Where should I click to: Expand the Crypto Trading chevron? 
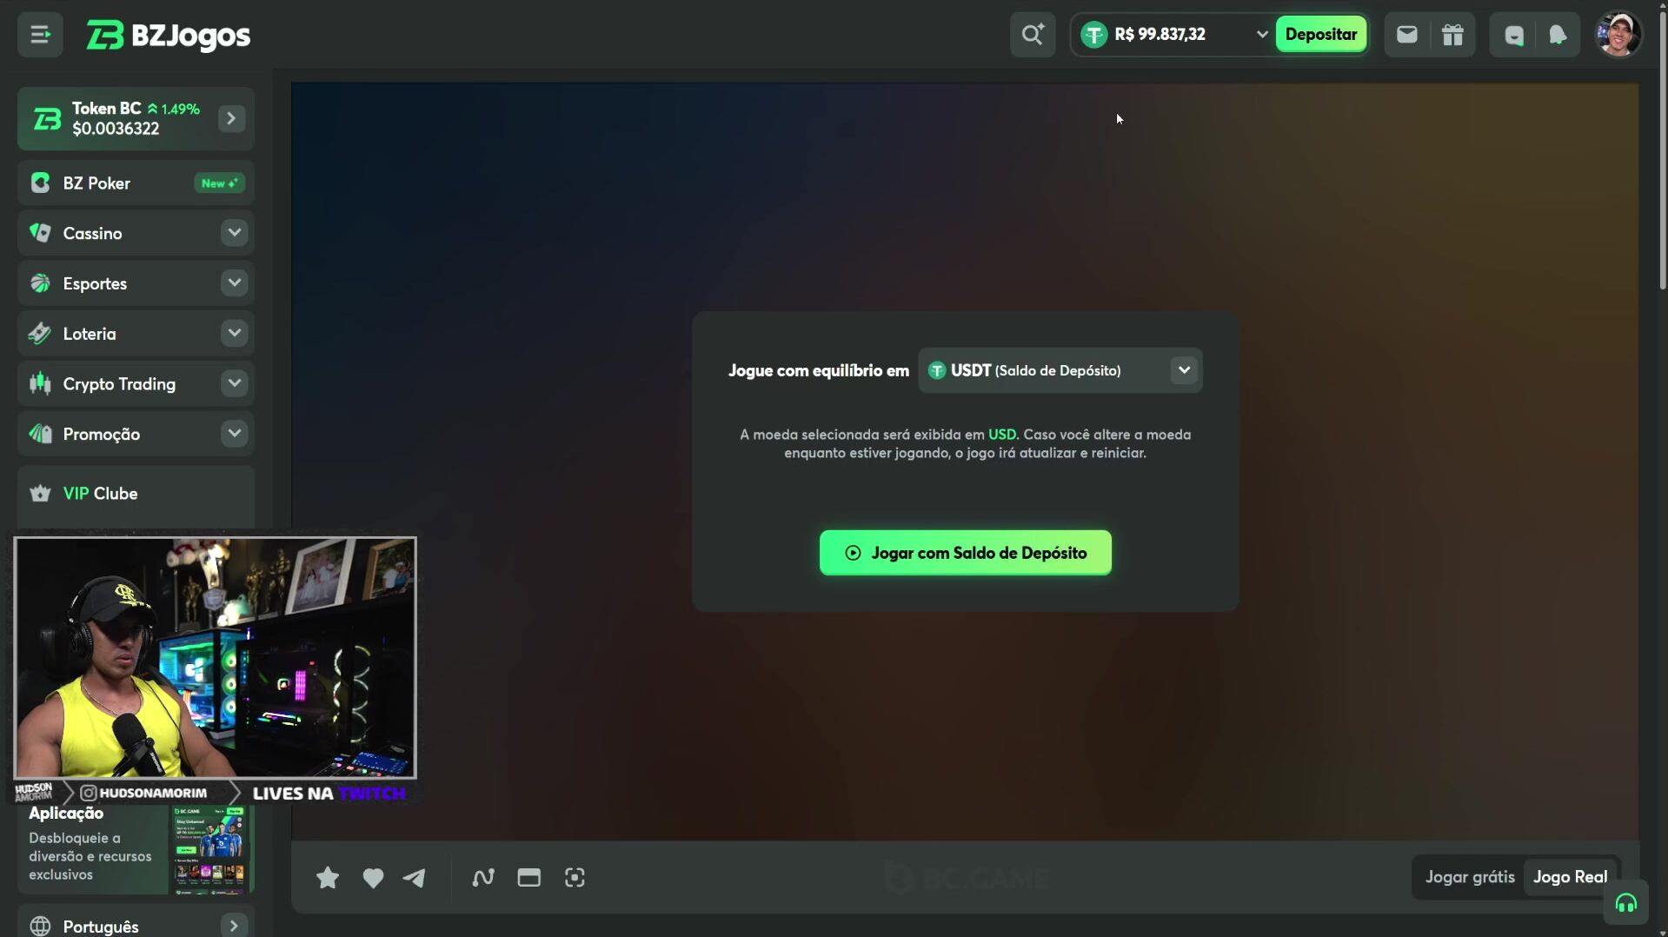click(x=234, y=383)
